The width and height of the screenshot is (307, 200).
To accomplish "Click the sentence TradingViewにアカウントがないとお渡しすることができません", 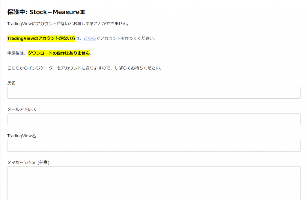I will click(68, 24).
